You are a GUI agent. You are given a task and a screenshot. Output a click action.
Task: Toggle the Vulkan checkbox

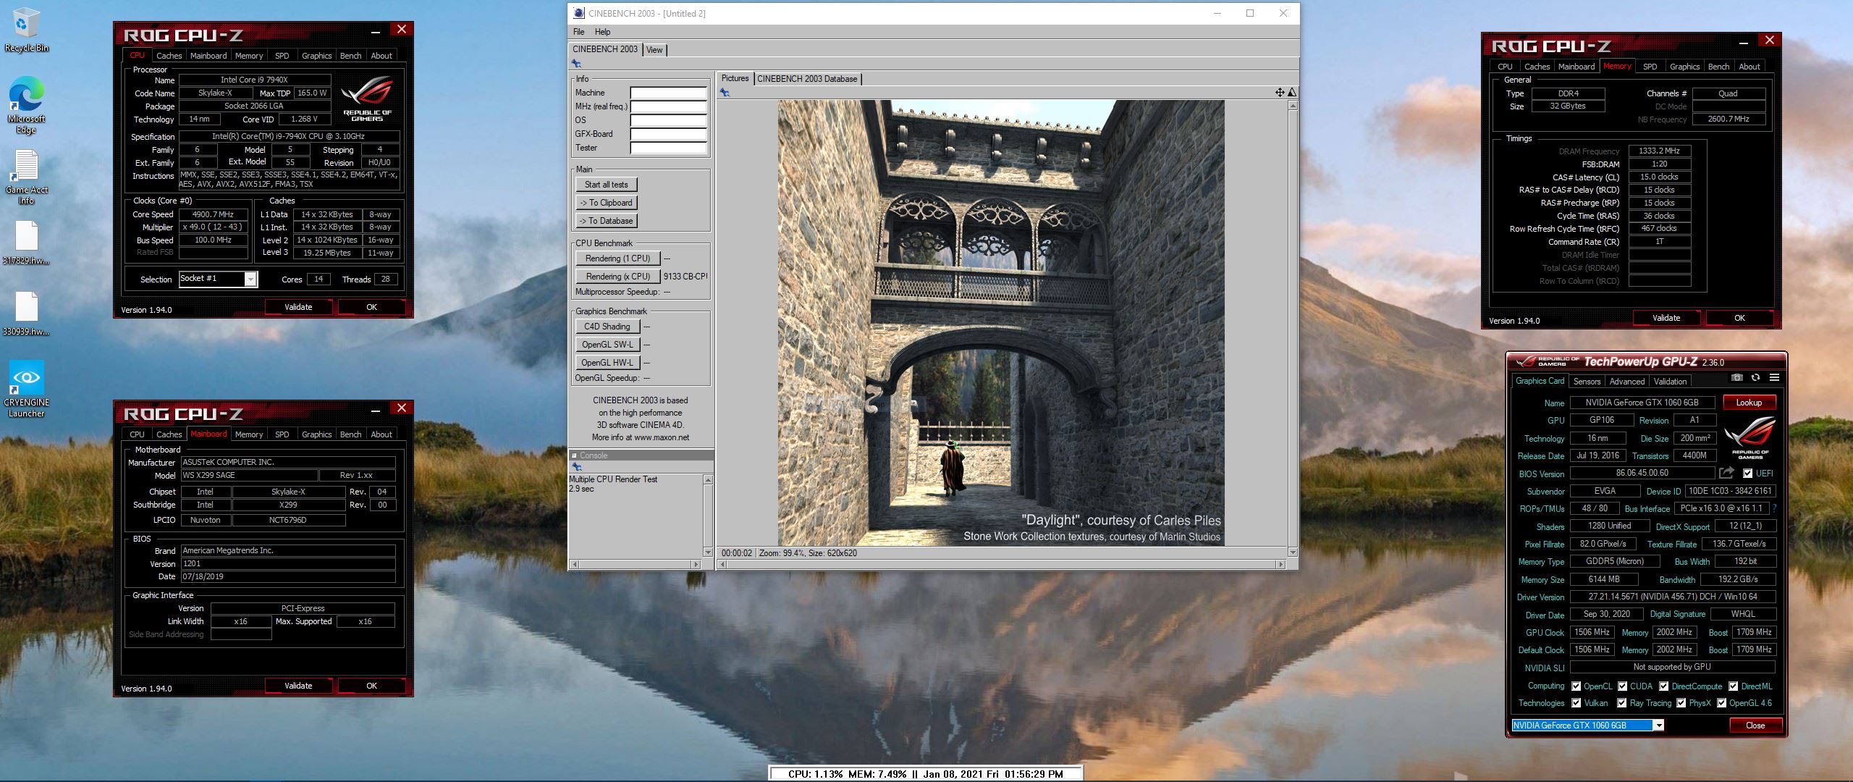point(1576,703)
